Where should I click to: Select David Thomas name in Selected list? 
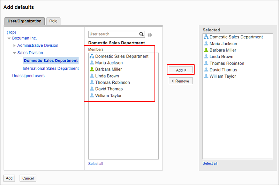coord(223,70)
